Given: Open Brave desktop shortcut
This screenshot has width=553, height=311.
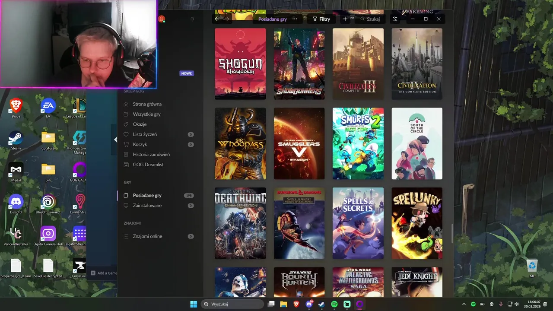Looking at the screenshot, I should pos(16,108).
